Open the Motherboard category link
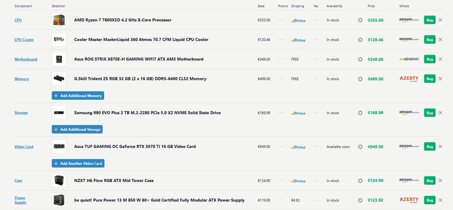 pos(26,59)
